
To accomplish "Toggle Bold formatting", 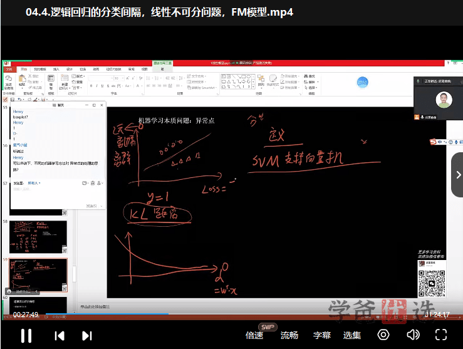I will [x=91, y=86].
